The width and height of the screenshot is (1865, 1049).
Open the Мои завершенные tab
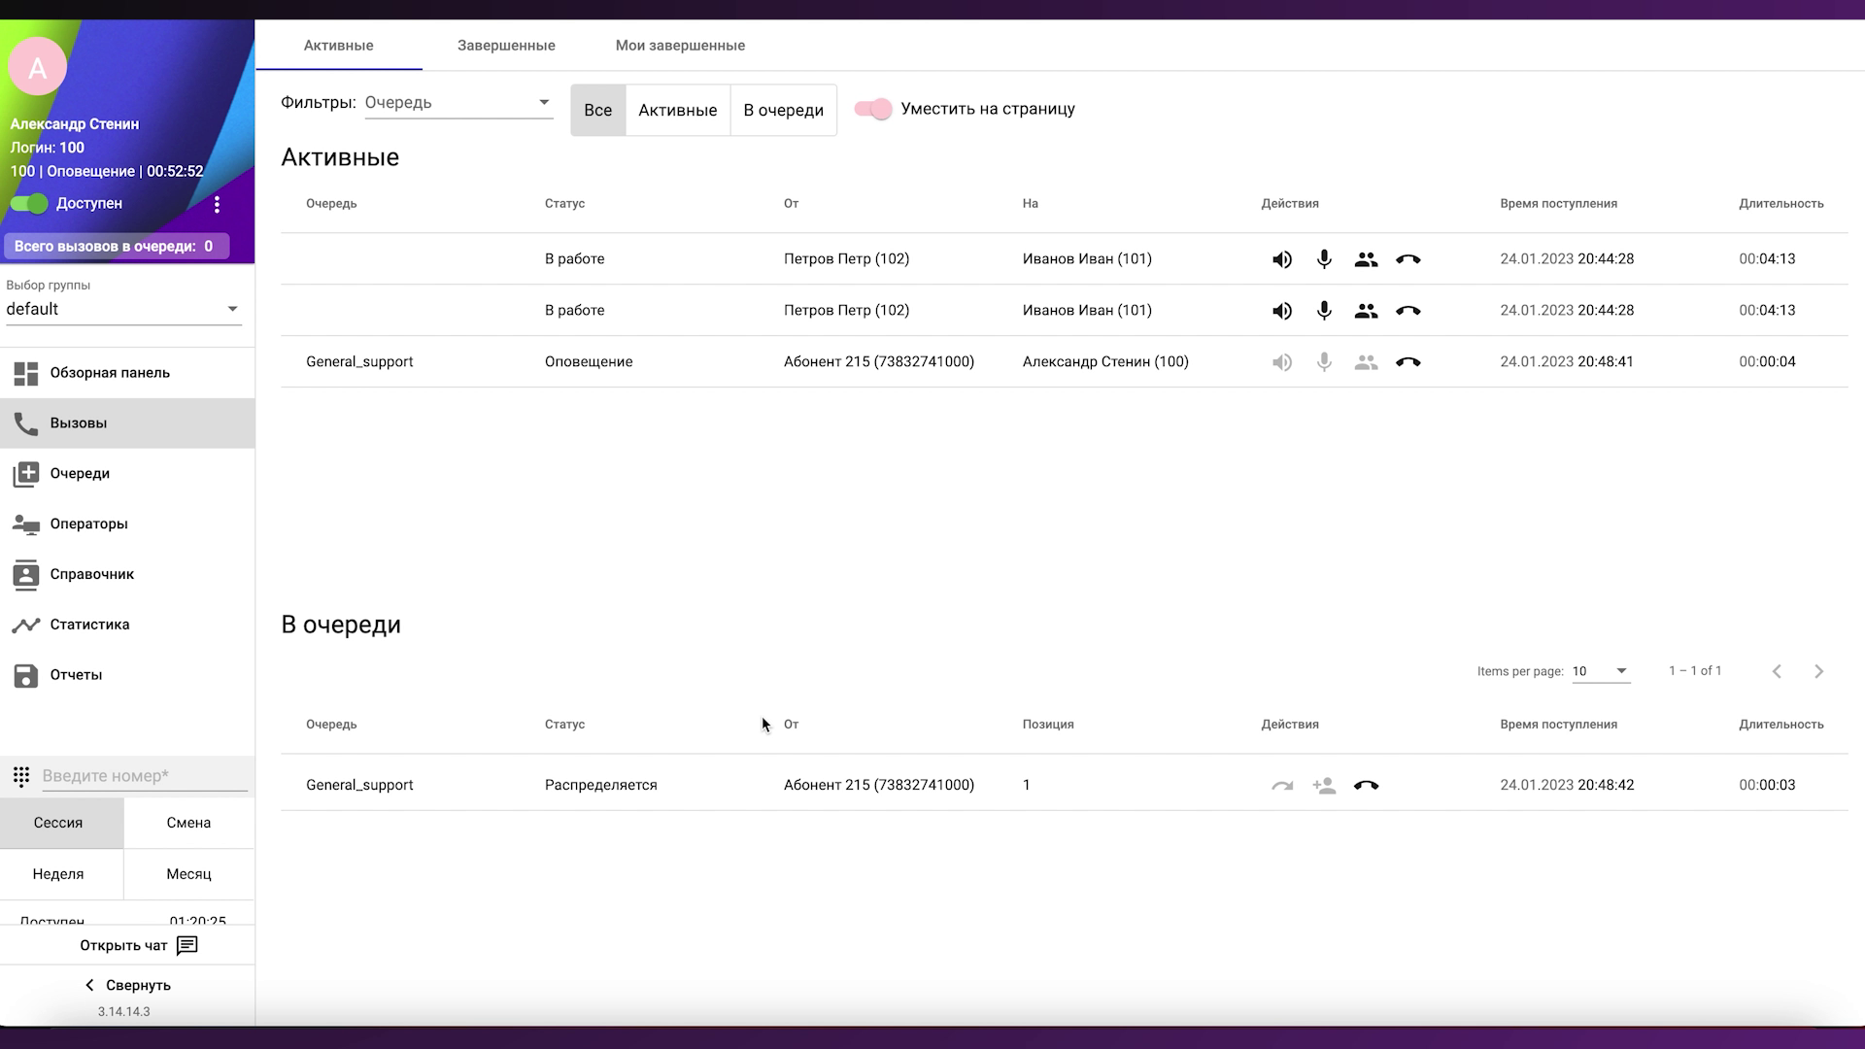click(680, 46)
